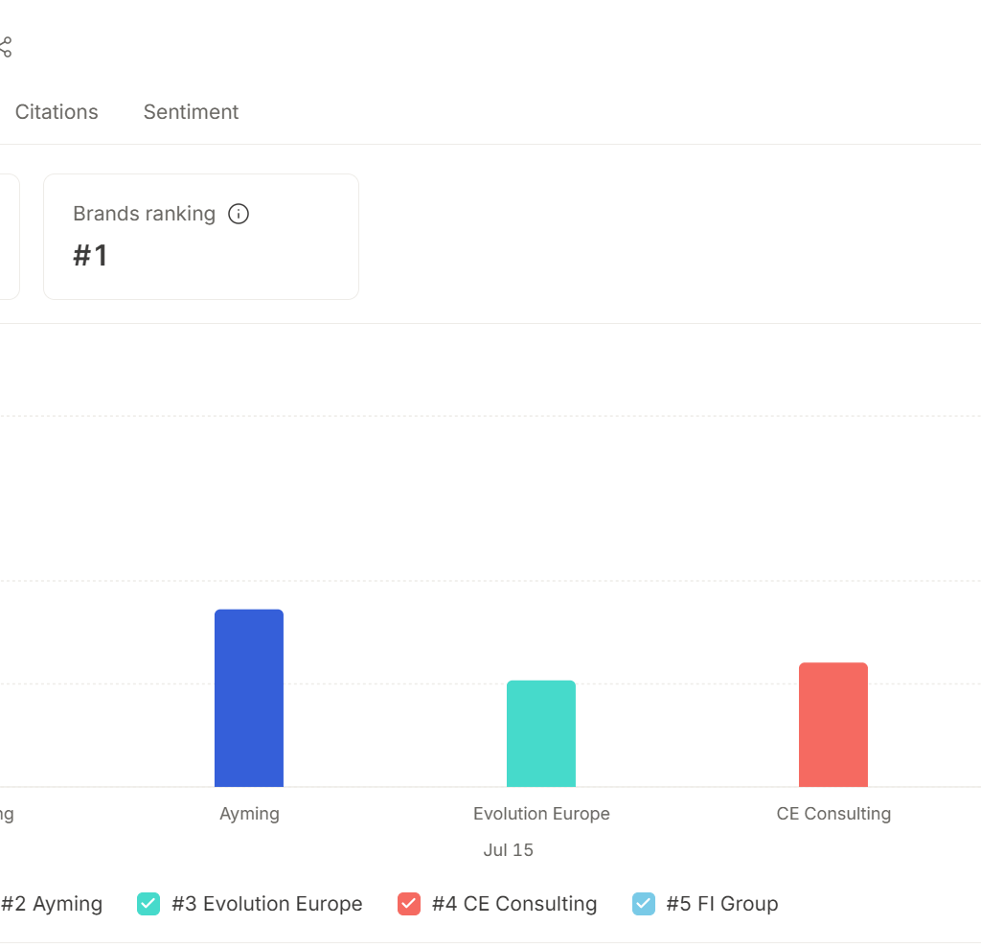This screenshot has width=981, height=948.
Task: Switch to the Citations tab
Action: (57, 112)
